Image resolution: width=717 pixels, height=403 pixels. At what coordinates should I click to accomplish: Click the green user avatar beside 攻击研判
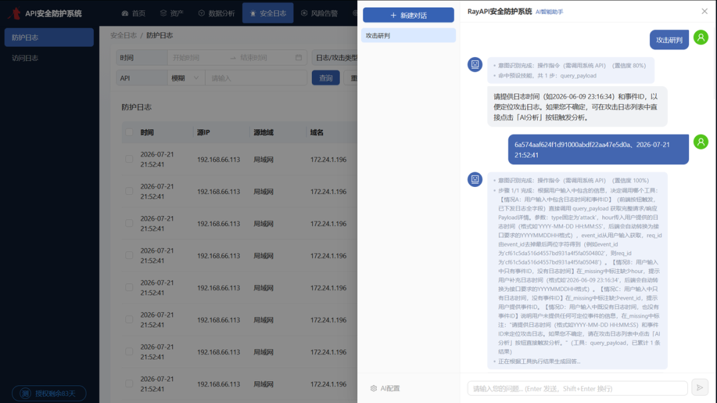point(700,37)
